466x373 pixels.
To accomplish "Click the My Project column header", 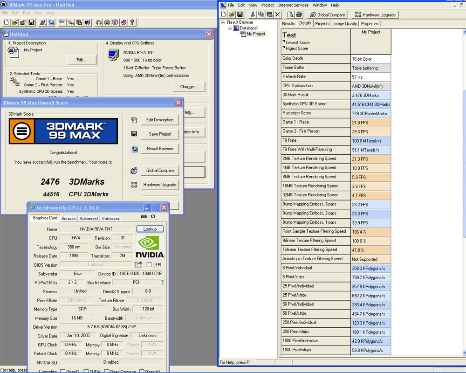I will [x=371, y=41].
